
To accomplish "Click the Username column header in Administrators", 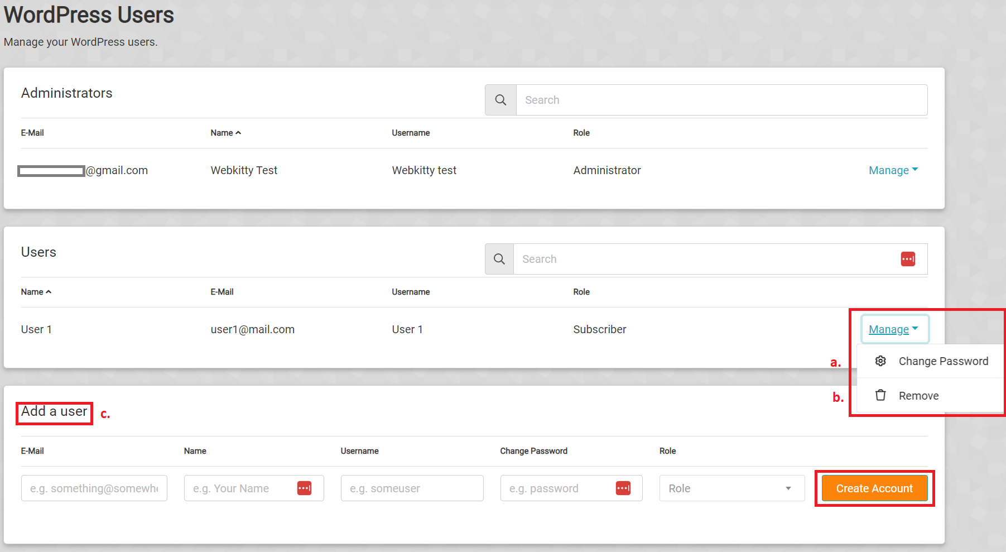I will (x=411, y=133).
